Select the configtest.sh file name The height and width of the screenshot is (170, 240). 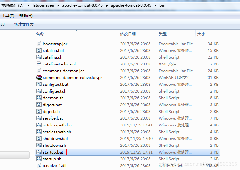(x=54, y=91)
